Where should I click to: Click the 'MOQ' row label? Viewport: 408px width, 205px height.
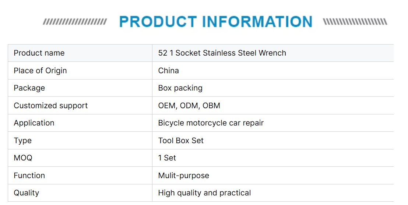(23, 158)
